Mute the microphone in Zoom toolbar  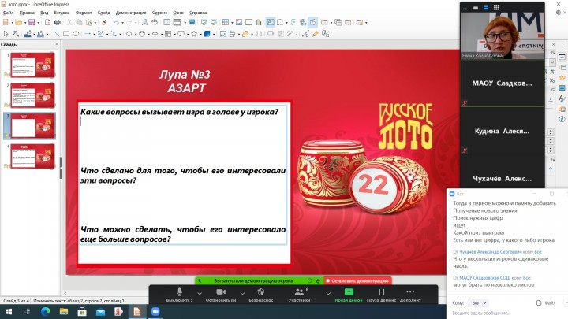(180, 293)
